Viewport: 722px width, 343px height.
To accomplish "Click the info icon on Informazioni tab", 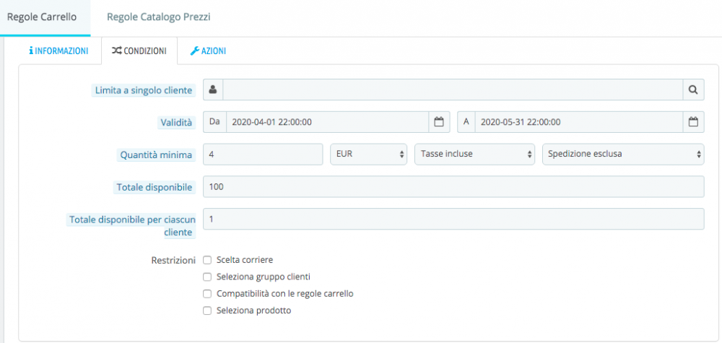I will 31,51.
